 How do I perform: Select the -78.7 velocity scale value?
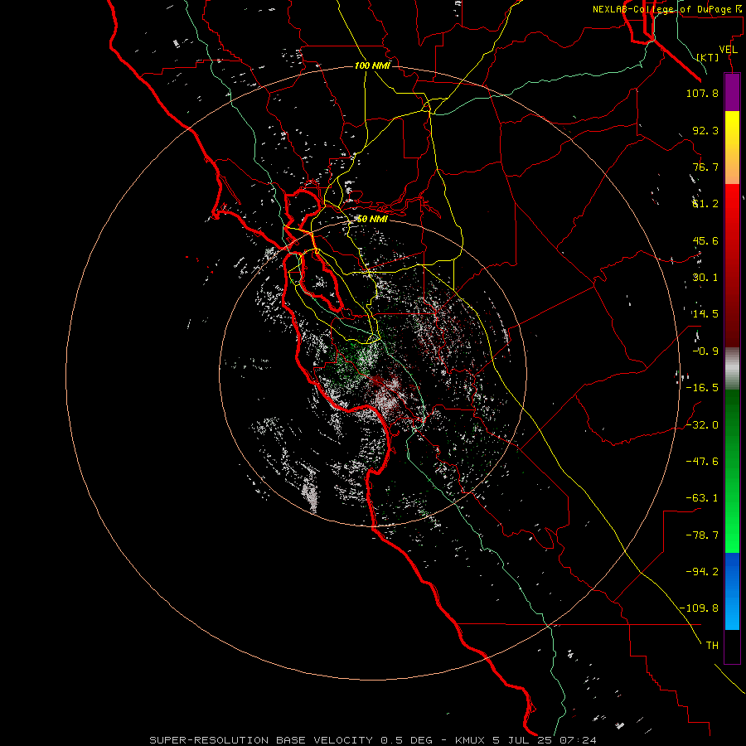(702, 535)
